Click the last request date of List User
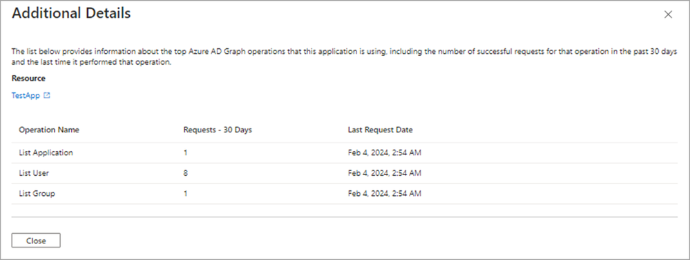The height and width of the screenshot is (260, 690). pyautogui.click(x=384, y=173)
